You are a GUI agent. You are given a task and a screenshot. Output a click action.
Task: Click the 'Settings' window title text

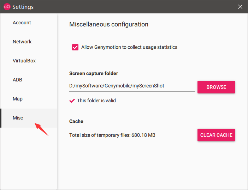coord(23,7)
